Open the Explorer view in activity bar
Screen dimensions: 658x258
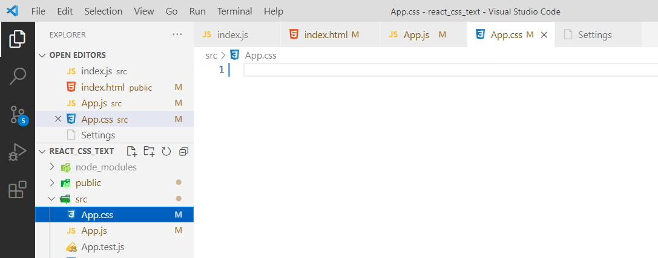coord(17,39)
